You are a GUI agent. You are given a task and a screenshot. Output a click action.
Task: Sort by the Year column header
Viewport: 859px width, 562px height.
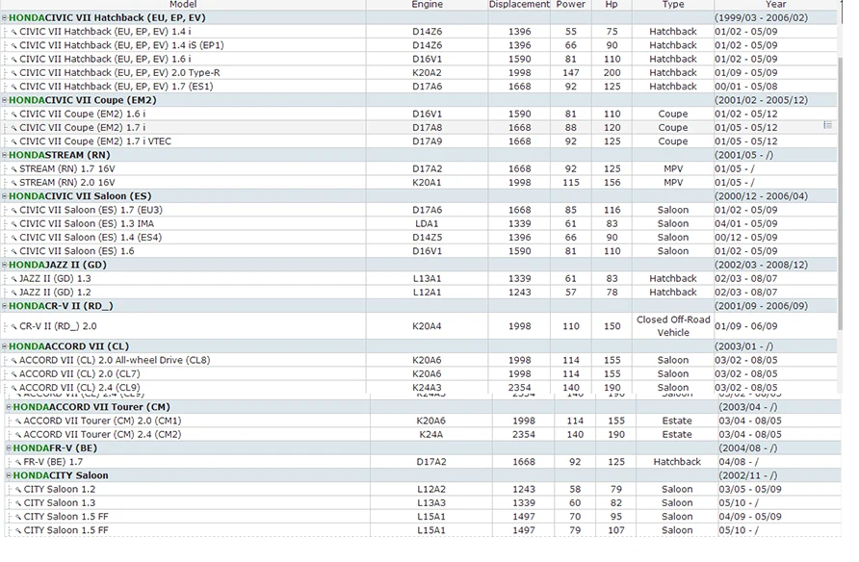tap(776, 5)
